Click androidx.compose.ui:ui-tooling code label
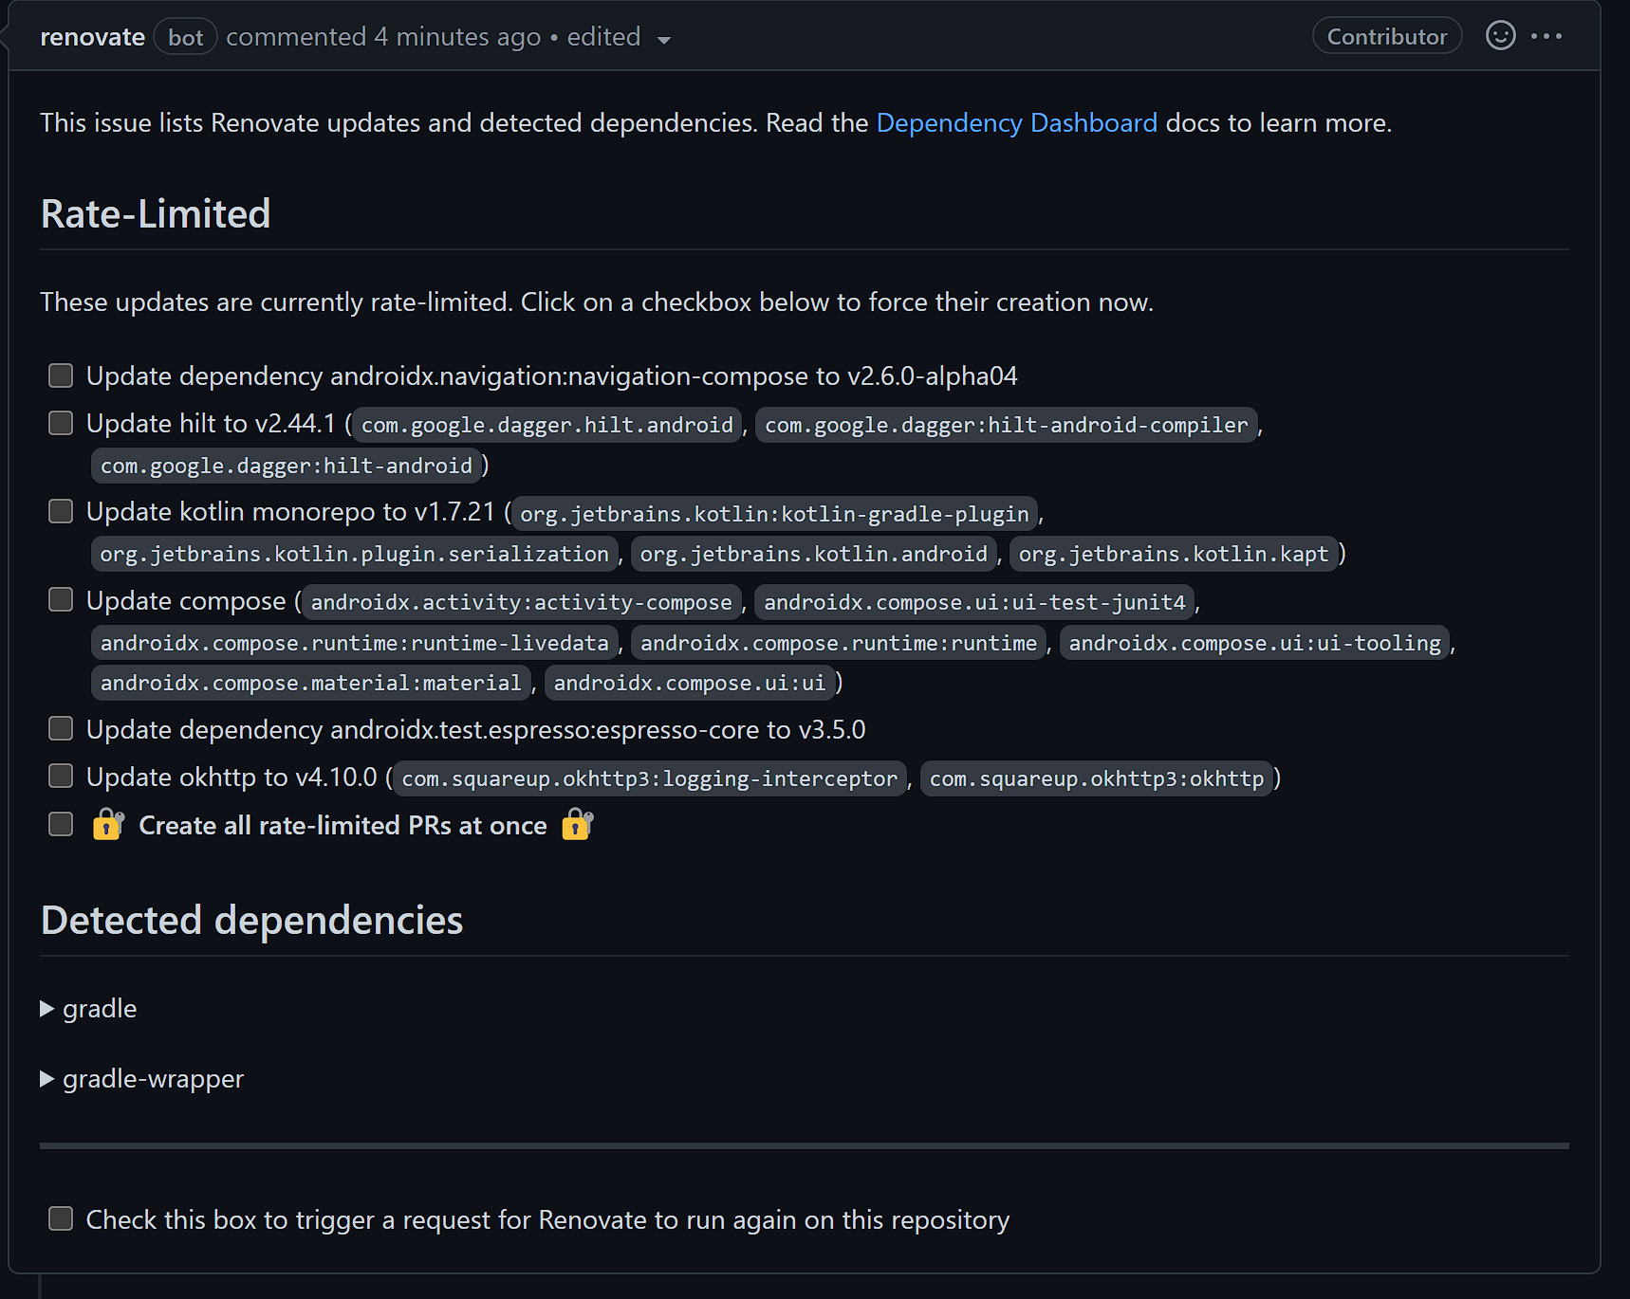This screenshot has width=1630, height=1299. click(x=1255, y=643)
